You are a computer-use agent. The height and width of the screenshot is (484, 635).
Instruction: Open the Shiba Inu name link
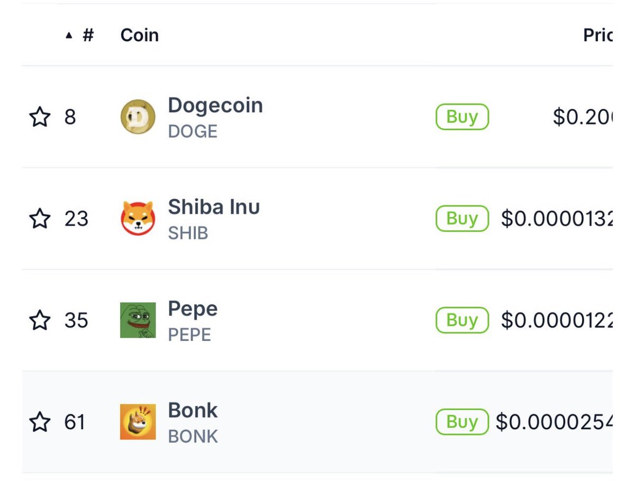214,207
